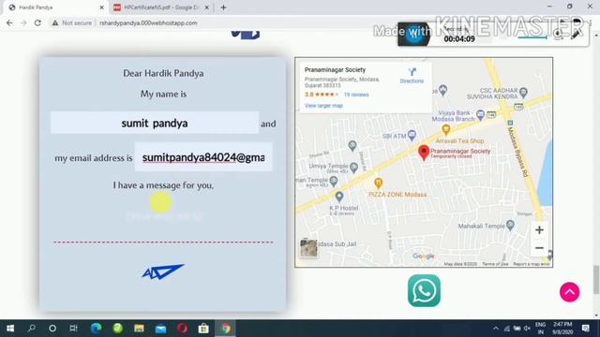Click the page vertical scrollbar thumb
Image resolution: width=600 pixels, height=337 pixels.
point(596,280)
